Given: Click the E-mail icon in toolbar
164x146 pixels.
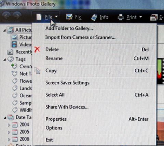Looking at the screenshot, I should (154, 17).
